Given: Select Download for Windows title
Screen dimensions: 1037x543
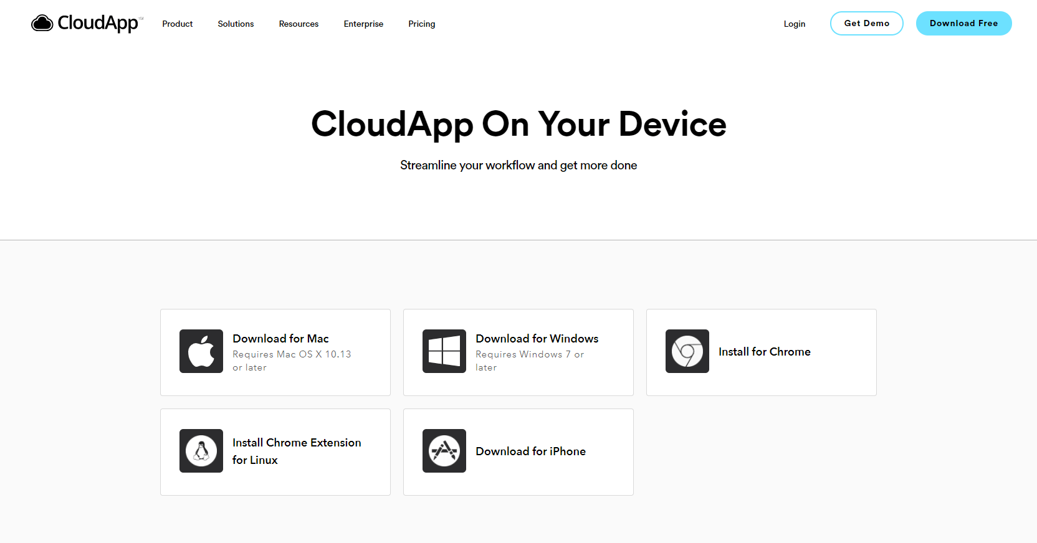Looking at the screenshot, I should 537,339.
